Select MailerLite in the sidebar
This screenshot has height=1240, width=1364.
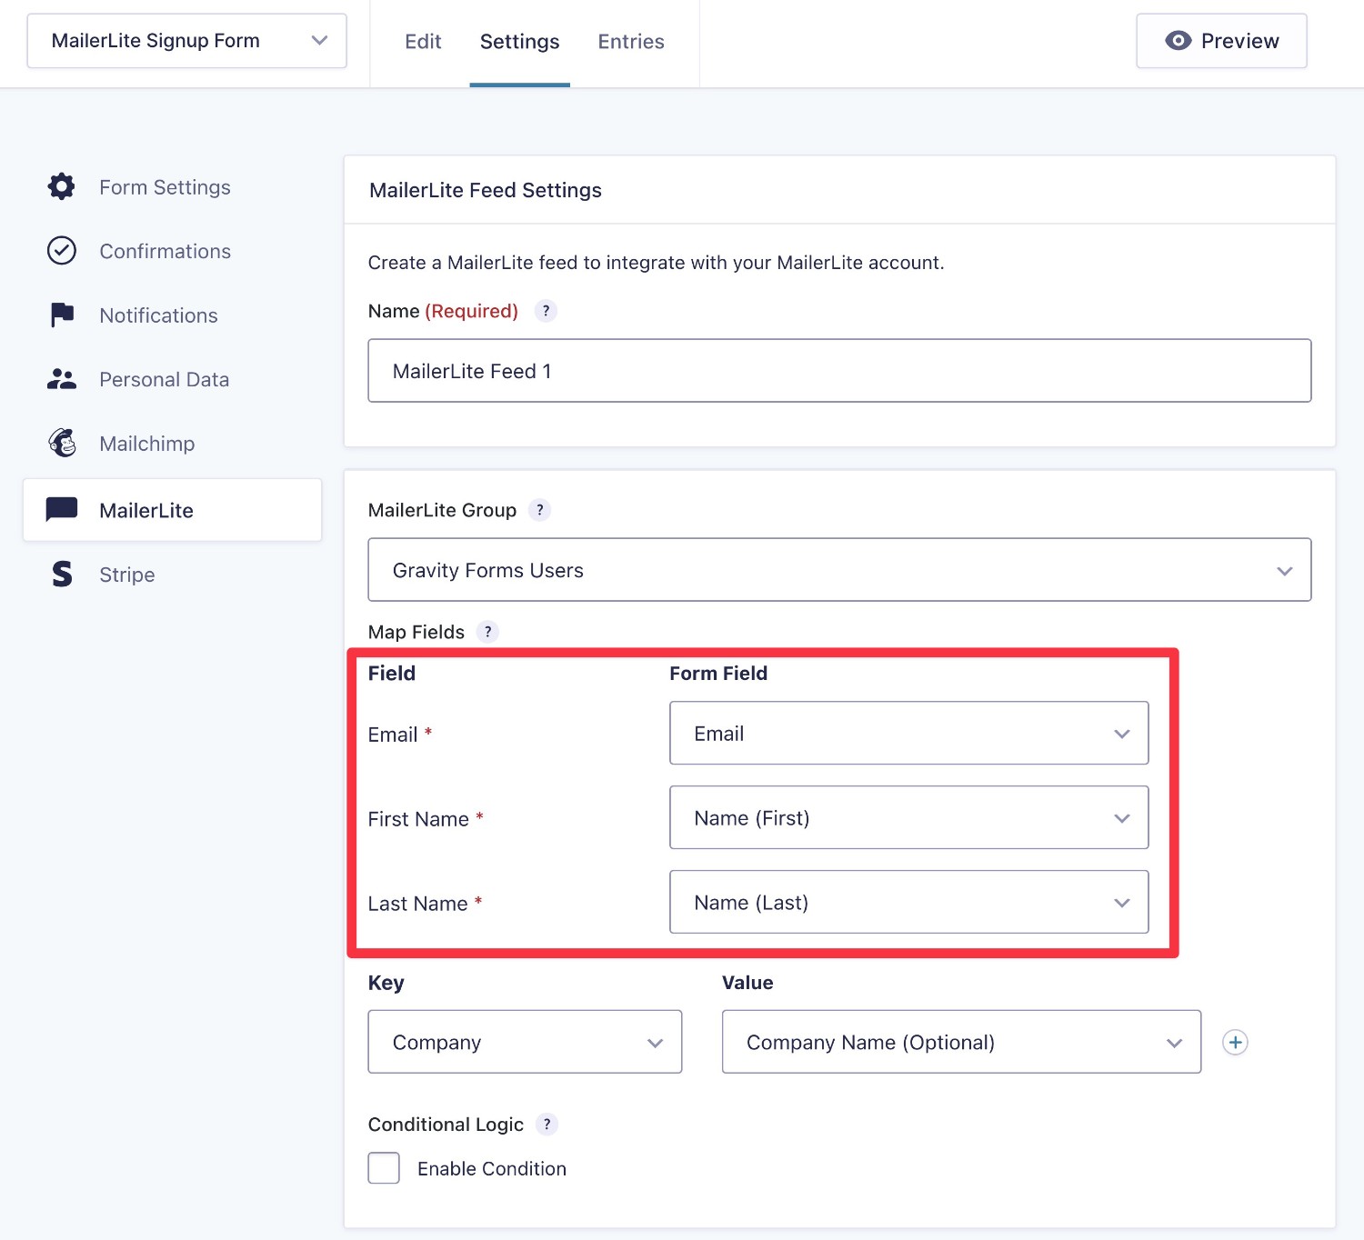(x=173, y=510)
